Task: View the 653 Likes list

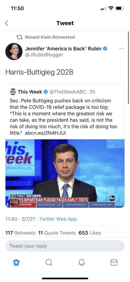Action: pos(90,233)
